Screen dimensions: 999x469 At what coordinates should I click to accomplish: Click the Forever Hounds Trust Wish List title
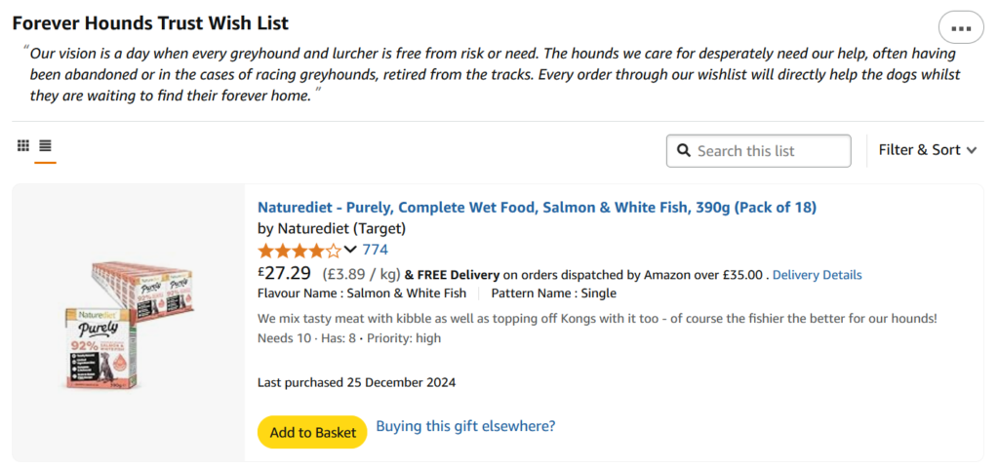(x=150, y=23)
